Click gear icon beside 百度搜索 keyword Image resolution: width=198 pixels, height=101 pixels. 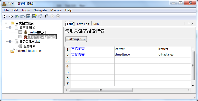pyautogui.click(x=20, y=46)
